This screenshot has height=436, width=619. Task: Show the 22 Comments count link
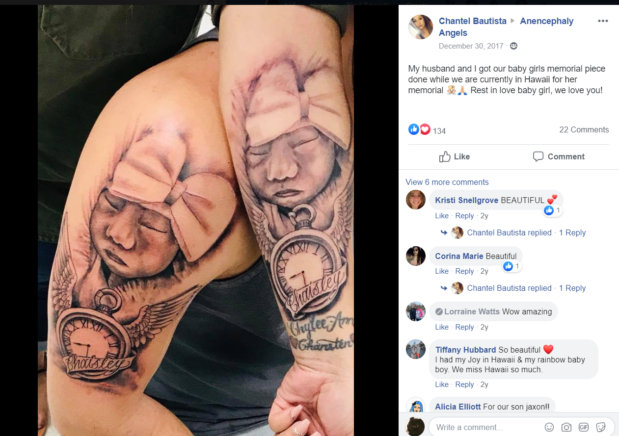point(584,130)
